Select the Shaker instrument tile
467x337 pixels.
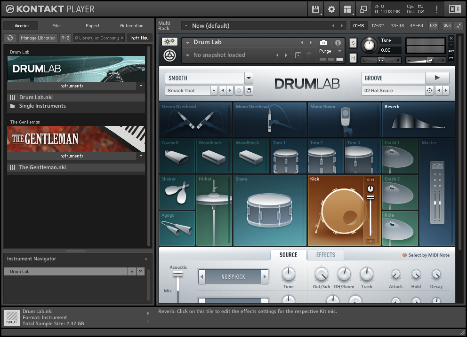pyautogui.click(x=177, y=192)
